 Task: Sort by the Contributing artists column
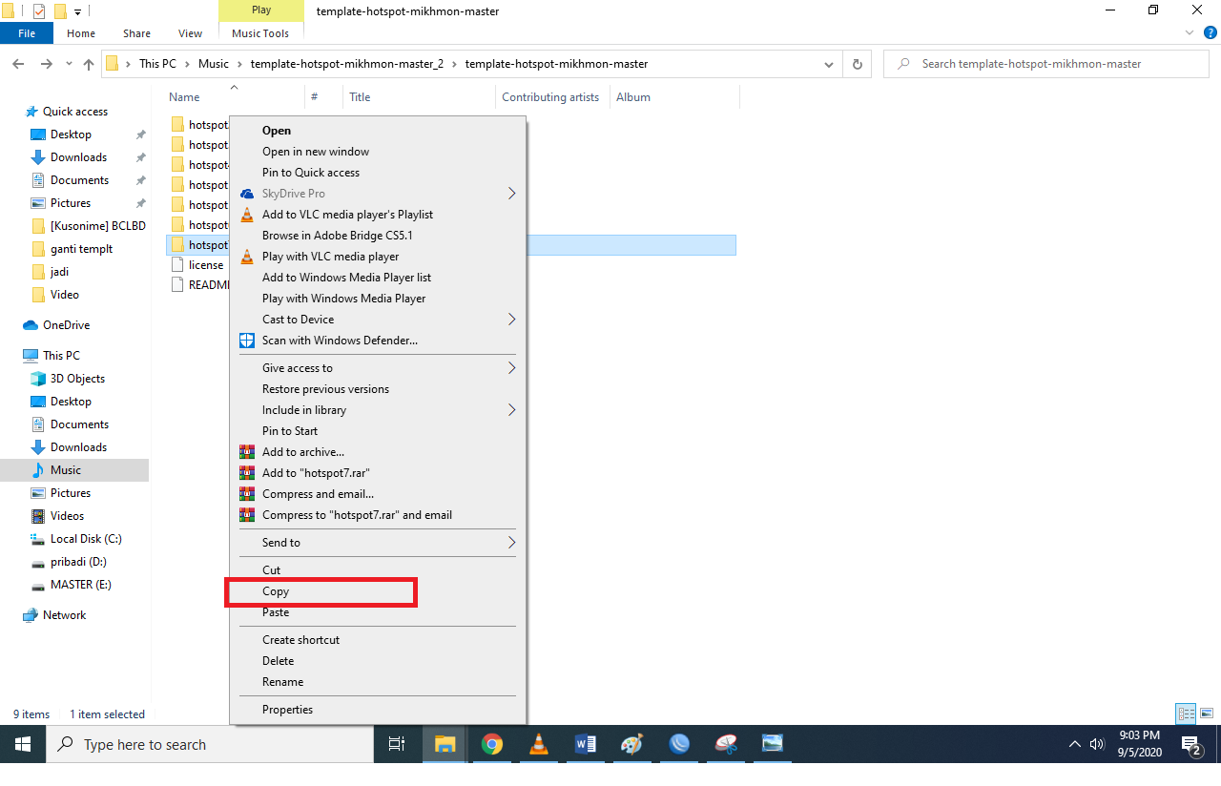pos(553,97)
